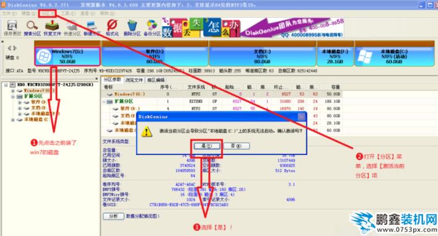Click the 文件系统 column header
Screen dimensions: 438x236
pyautogui.click(x=196, y=87)
